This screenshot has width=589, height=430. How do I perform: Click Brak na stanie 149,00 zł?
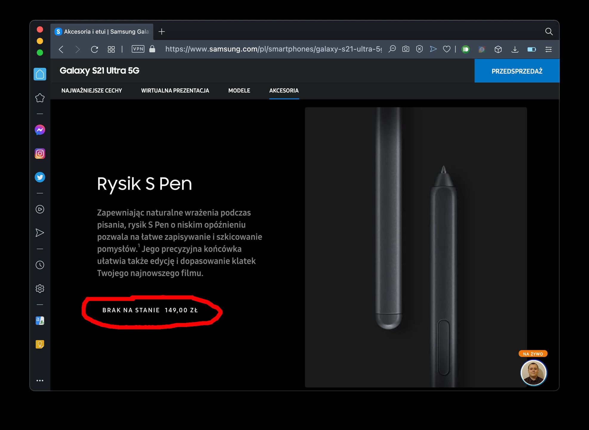tap(150, 310)
